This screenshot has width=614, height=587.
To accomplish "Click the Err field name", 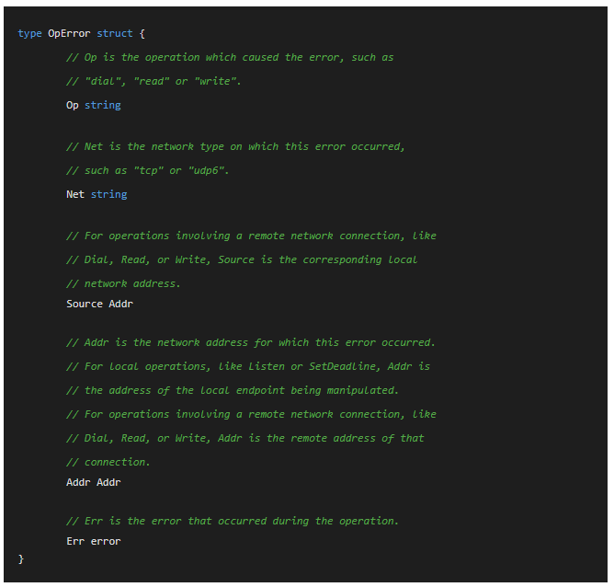I will tap(75, 541).
